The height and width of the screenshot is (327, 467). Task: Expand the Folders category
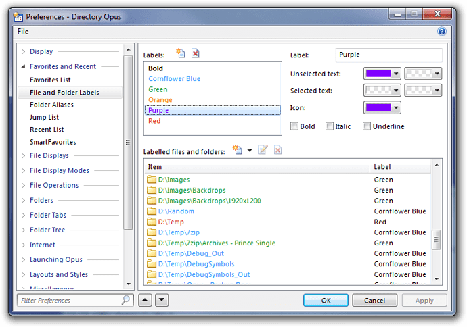point(23,201)
